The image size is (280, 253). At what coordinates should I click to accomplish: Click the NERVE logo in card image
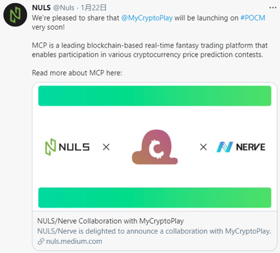coord(241,147)
